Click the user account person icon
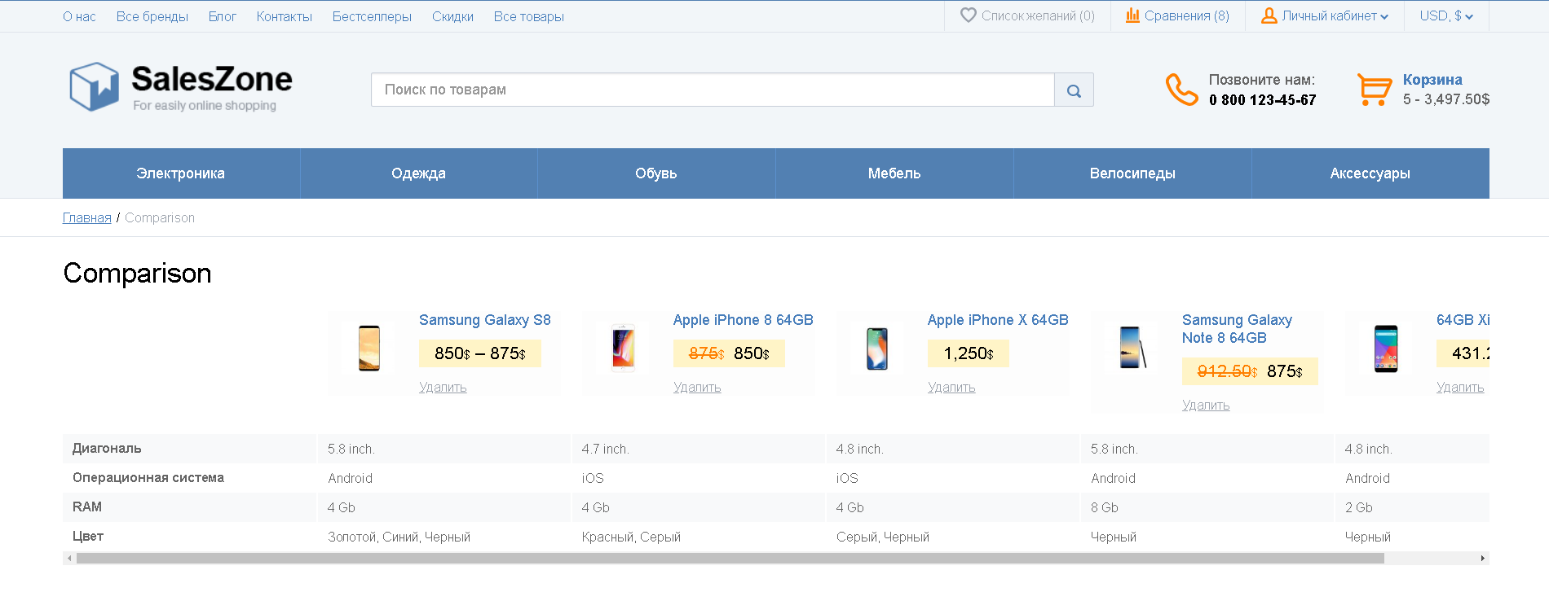Screen dimensions: 1549x614 tap(1269, 15)
